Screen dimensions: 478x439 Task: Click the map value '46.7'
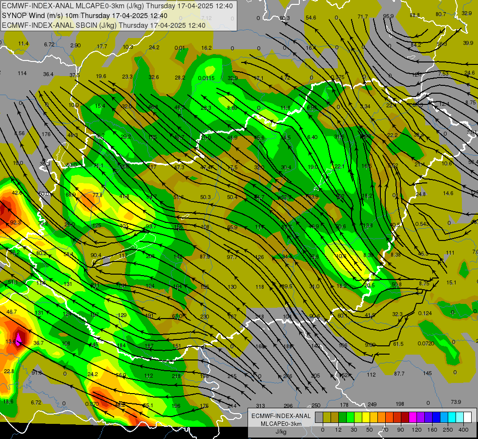tap(12, 312)
